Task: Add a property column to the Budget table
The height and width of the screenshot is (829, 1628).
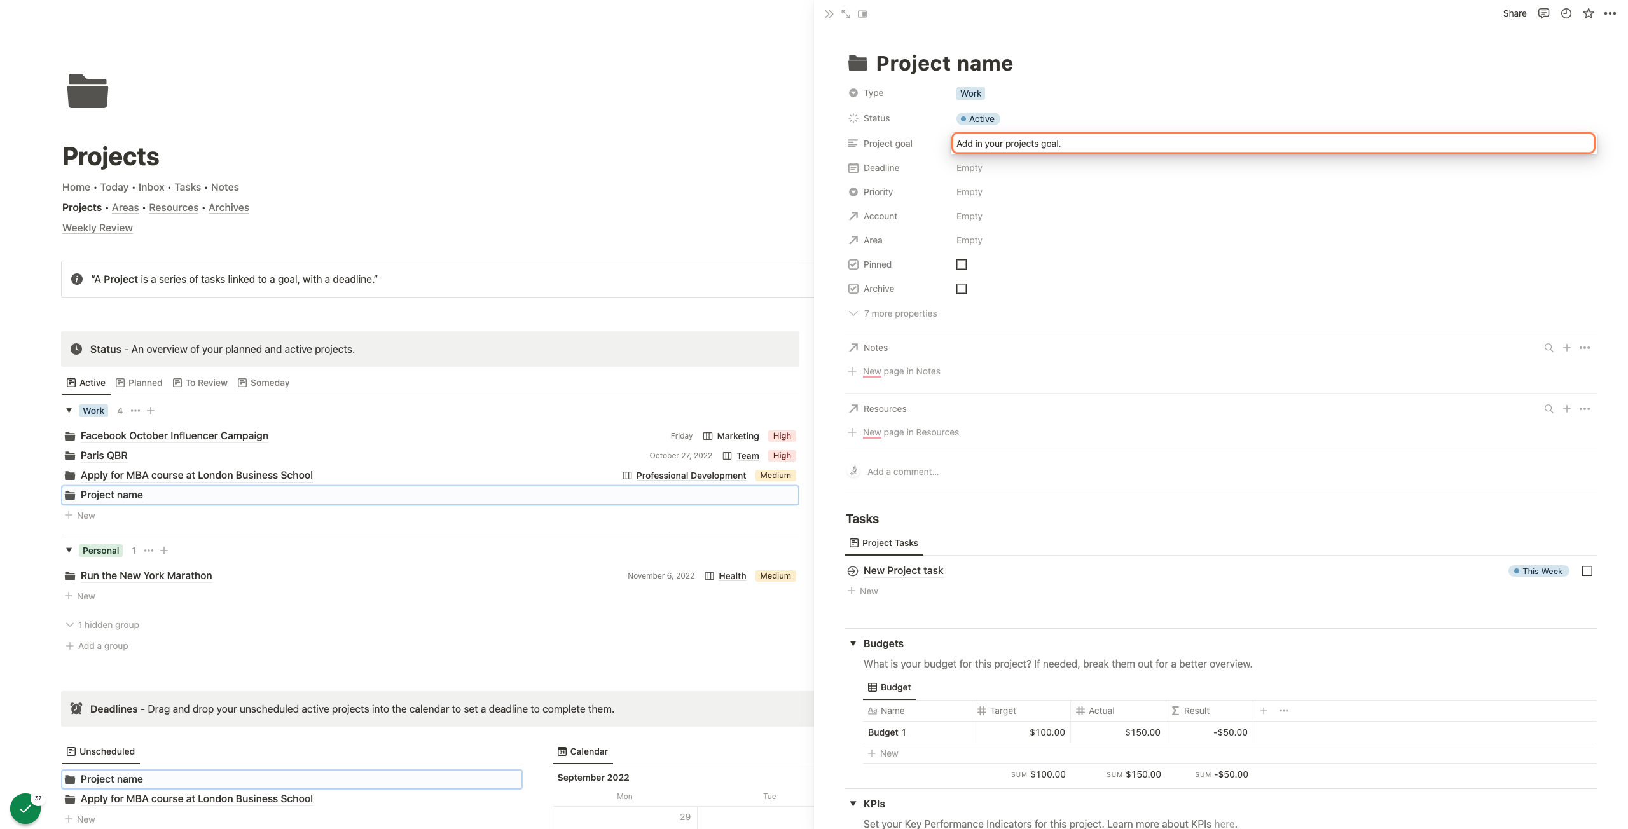Action: [1264, 711]
